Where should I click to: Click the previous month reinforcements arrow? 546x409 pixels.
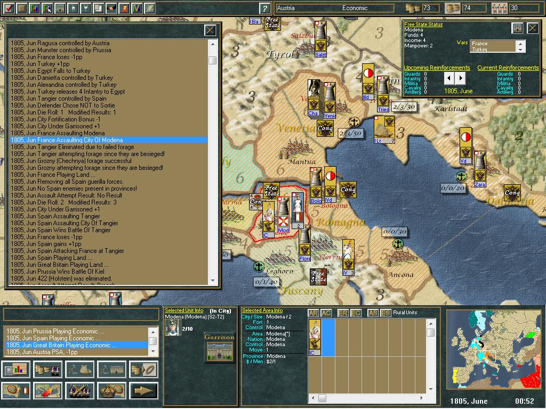pos(449,78)
